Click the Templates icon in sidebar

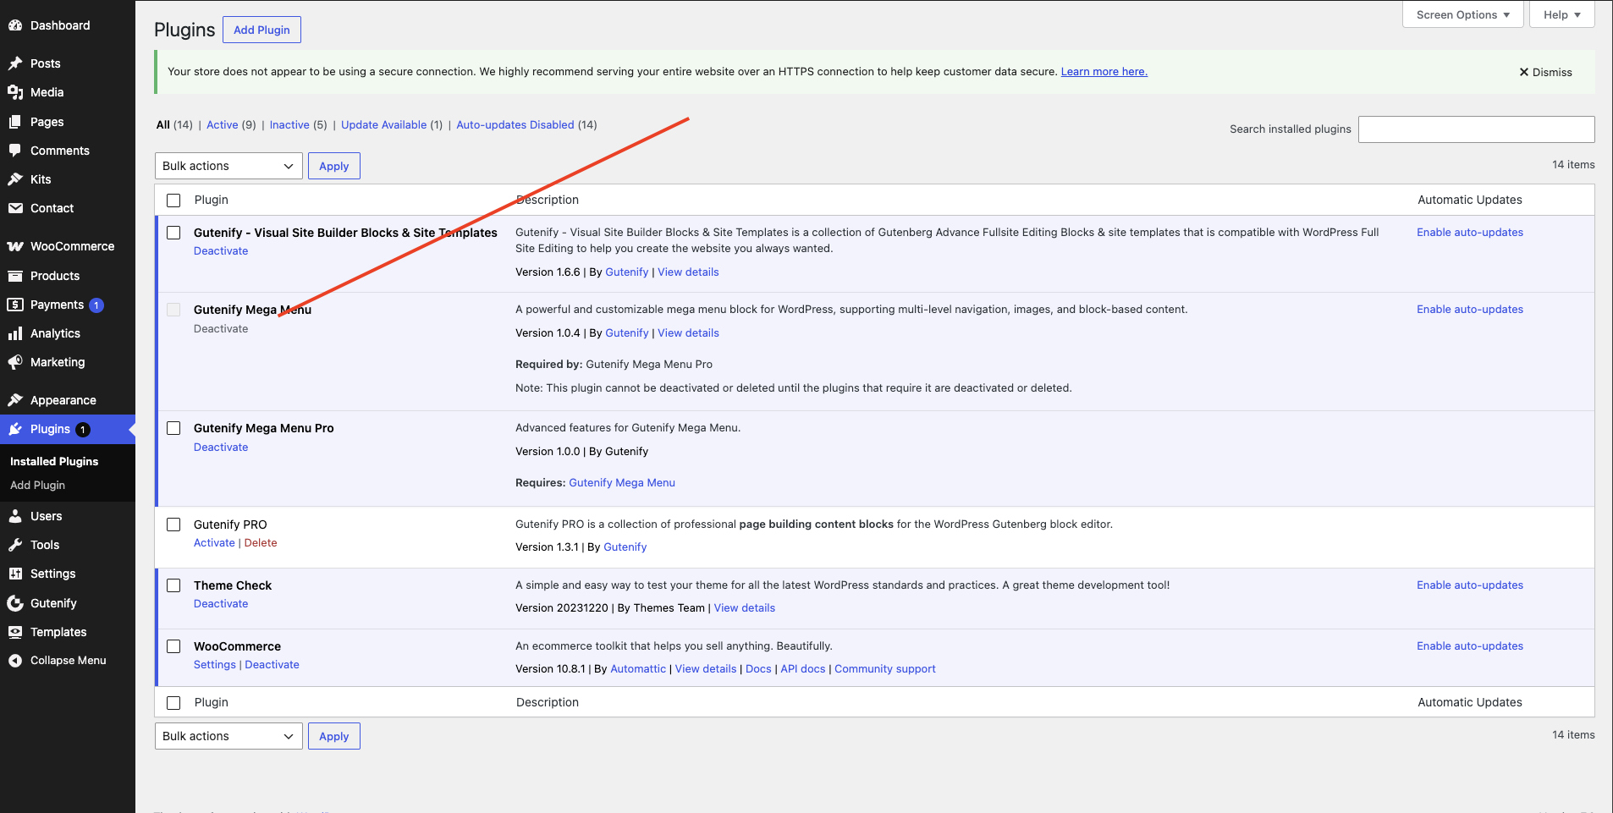click(15, 632)
